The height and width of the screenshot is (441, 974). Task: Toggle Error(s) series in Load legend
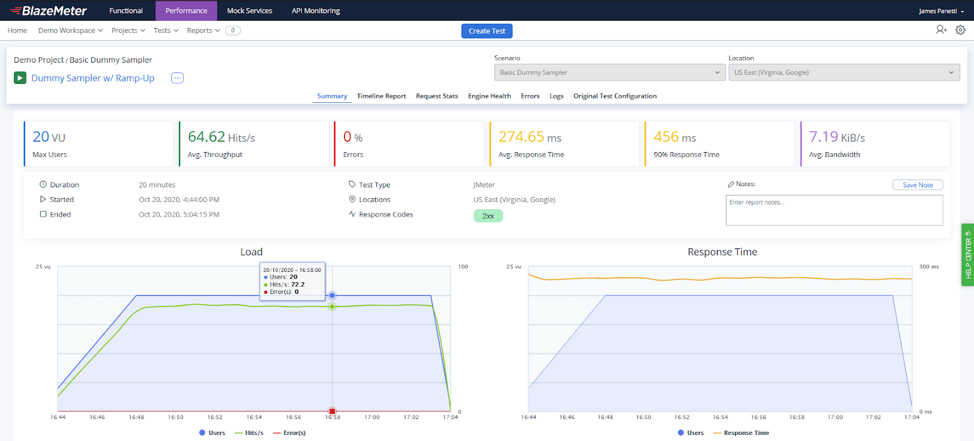(x=289, y=432)
